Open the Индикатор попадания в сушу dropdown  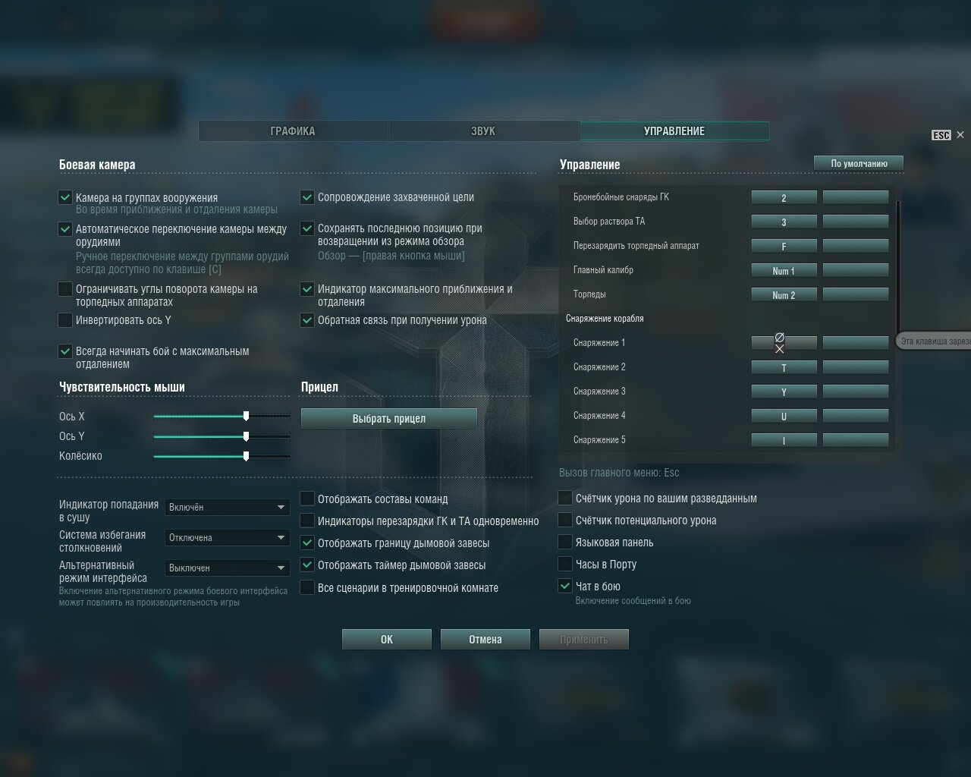point(227,507)
